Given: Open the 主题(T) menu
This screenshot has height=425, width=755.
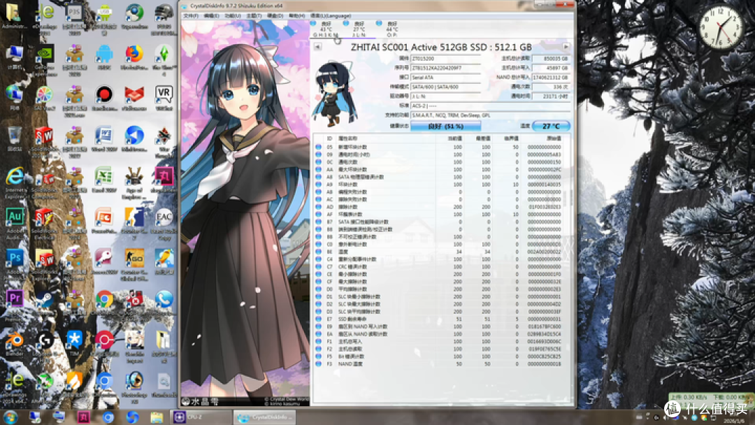Looking at the screenshot, I should (x=254, y=16).
